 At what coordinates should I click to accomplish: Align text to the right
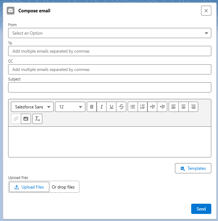coord(193,107)
